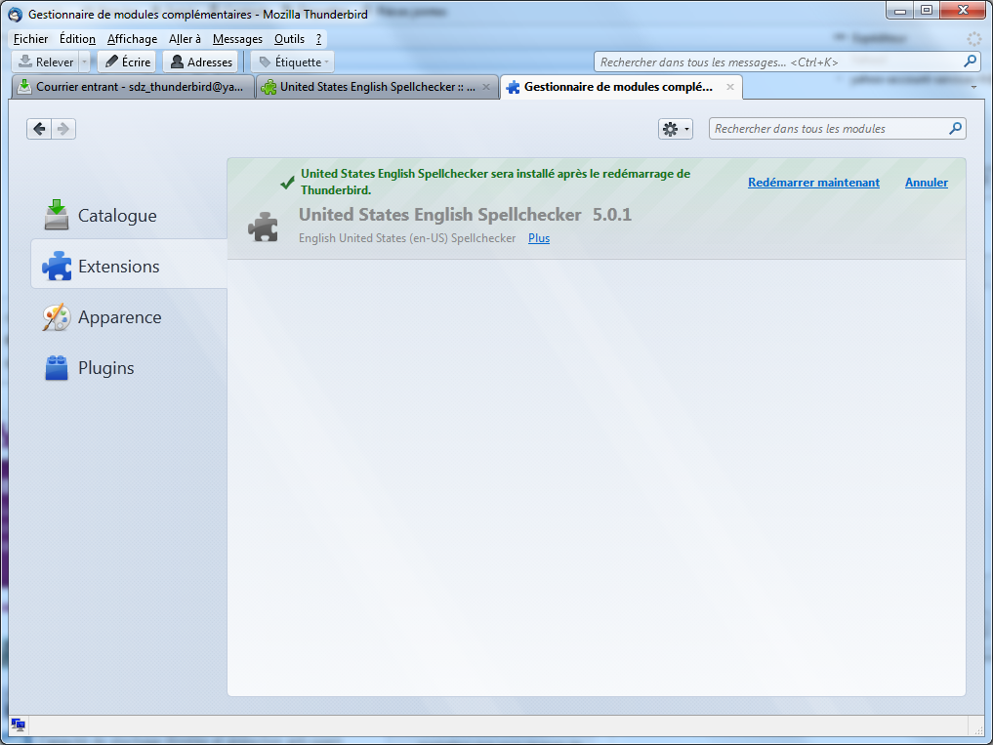This screenshot has width=993, height=745.
Task: Click the Thunderbird icon in title bar
Action: click(x=16, y=14)
